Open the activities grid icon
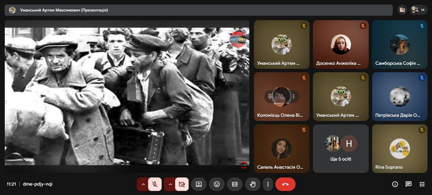The width and height of the screenshot is (432, 195). (x=422, y=184)
